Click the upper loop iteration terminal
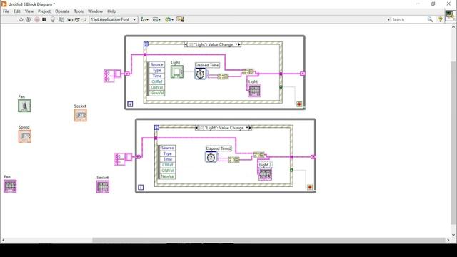The height and width of the screenshot is (257, 457). pos(130,104)
